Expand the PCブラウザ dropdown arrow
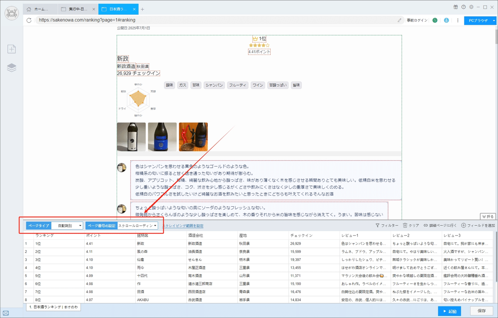This screenshot has height=318, width=498. point(494,20)
